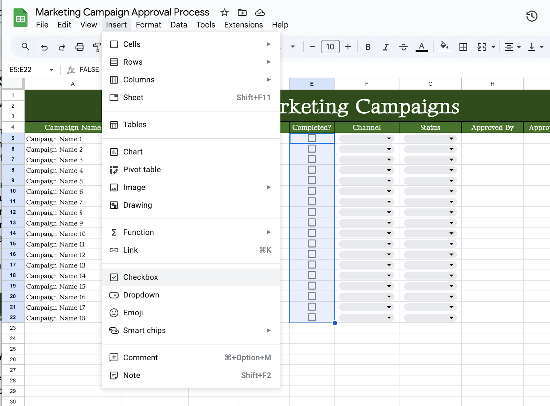Image resolution: width=550 pixels, height=406 pixels.
Task: Open fill color picker
Action: (444, 46)
